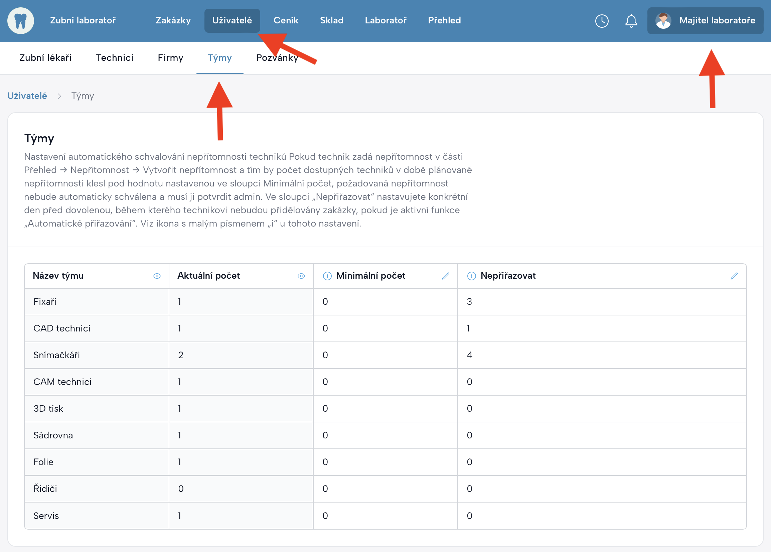This screenshot has width=771, height=552.
Task: Switch to the Pozvánky tab
Action: point(277,58)
